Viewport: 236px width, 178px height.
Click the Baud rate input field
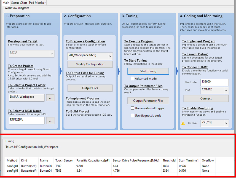point(214,83)
